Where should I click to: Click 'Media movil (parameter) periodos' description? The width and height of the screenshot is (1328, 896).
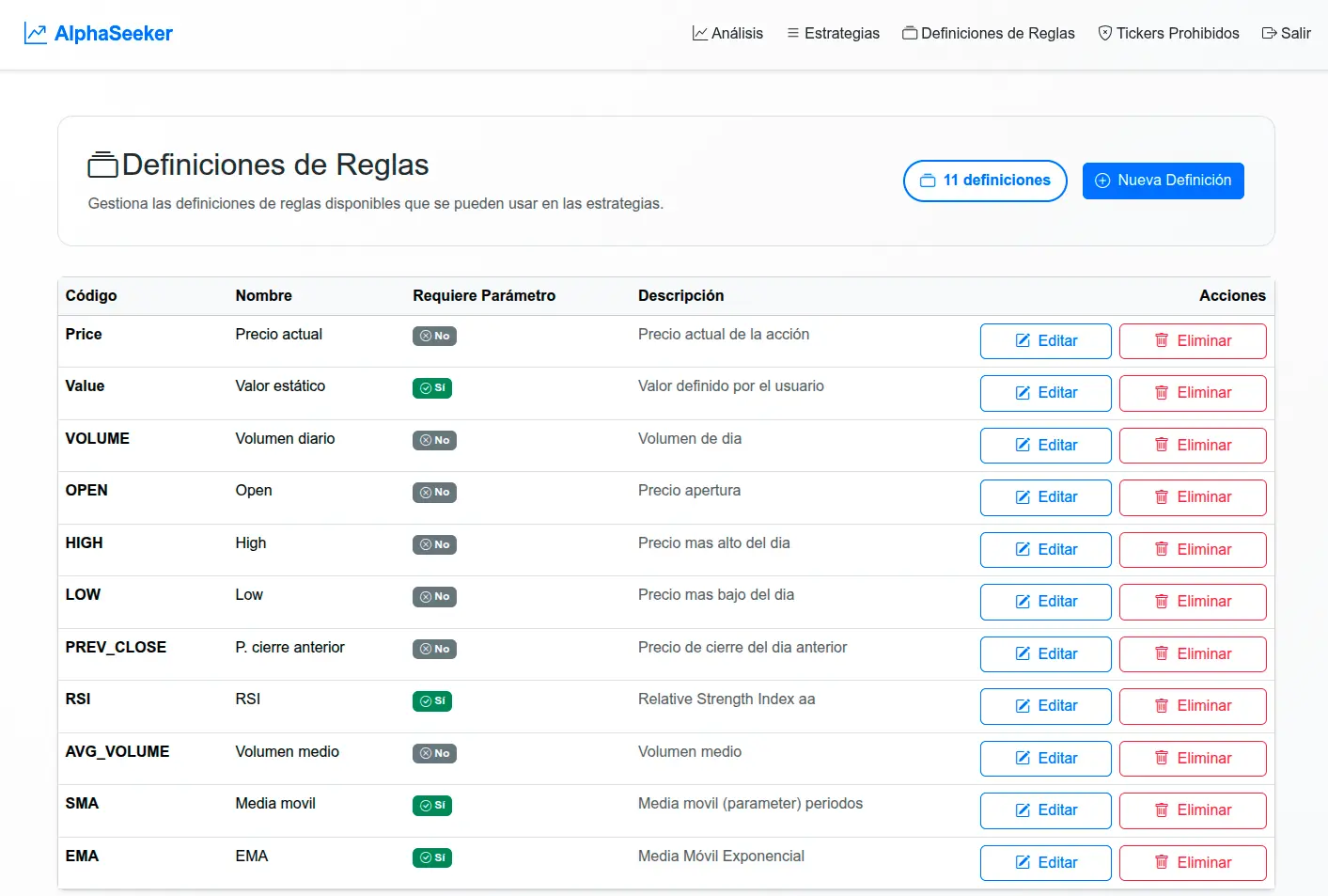pos(750,804)
